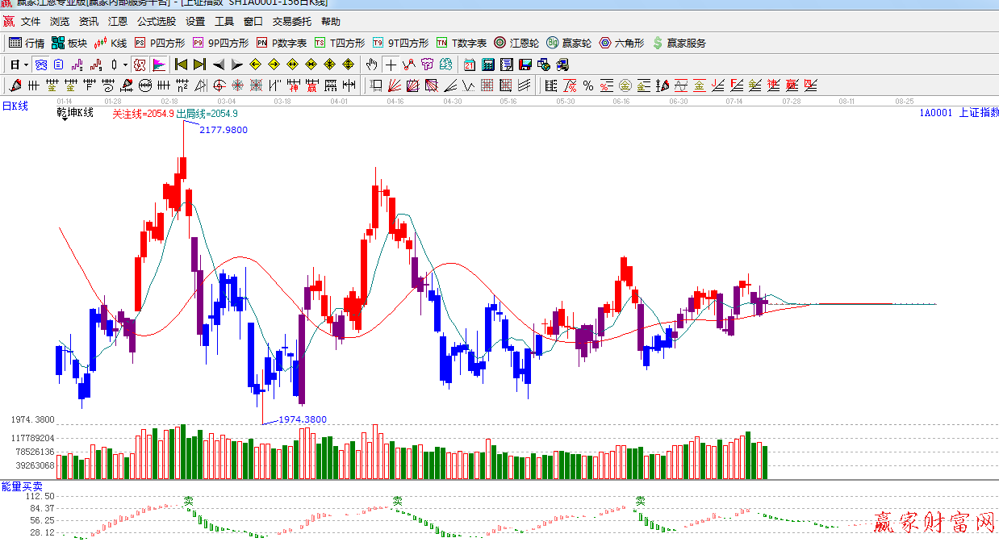
Task: Expand the 日 period dropdown arrow
Action: (26, 65)
